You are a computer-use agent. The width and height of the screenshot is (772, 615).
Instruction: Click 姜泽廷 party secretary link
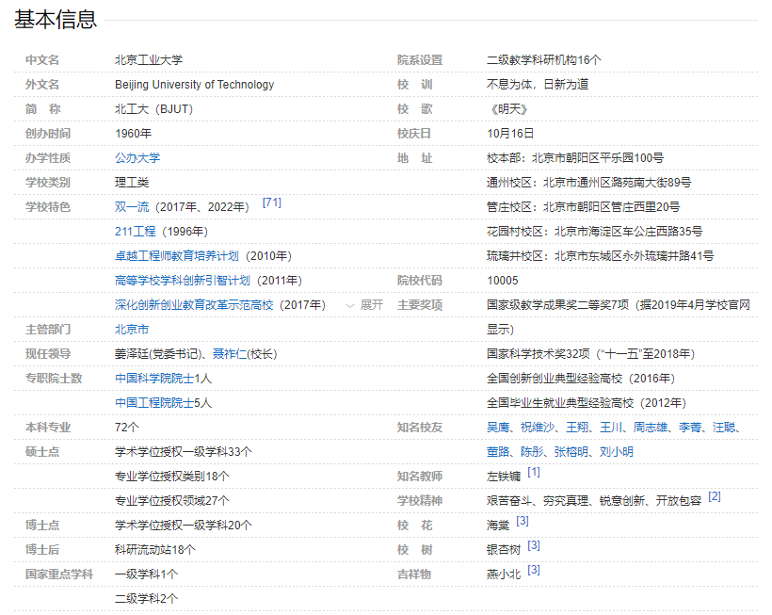(x=132, y=354)
